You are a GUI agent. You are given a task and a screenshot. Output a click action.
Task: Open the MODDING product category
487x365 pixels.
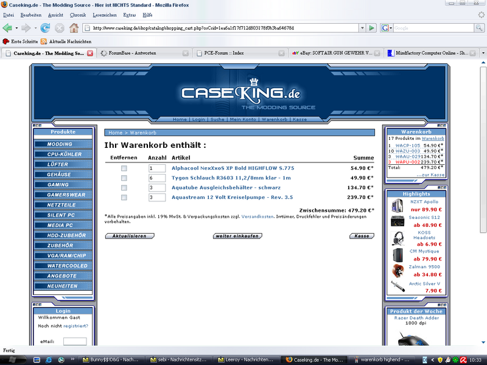coord(63,144)
